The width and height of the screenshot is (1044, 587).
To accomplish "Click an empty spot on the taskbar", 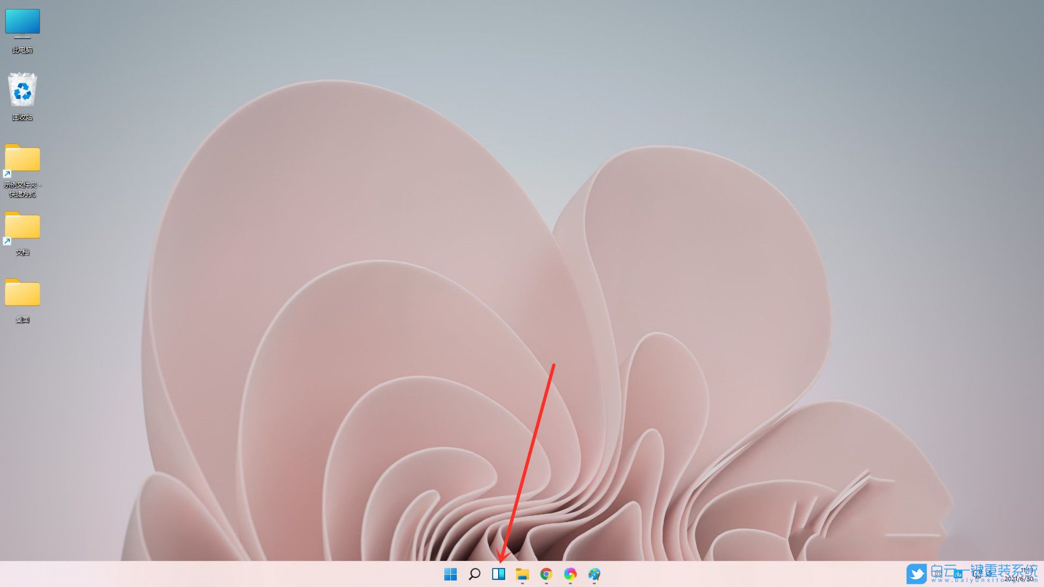I will click(x=217, y=574).
